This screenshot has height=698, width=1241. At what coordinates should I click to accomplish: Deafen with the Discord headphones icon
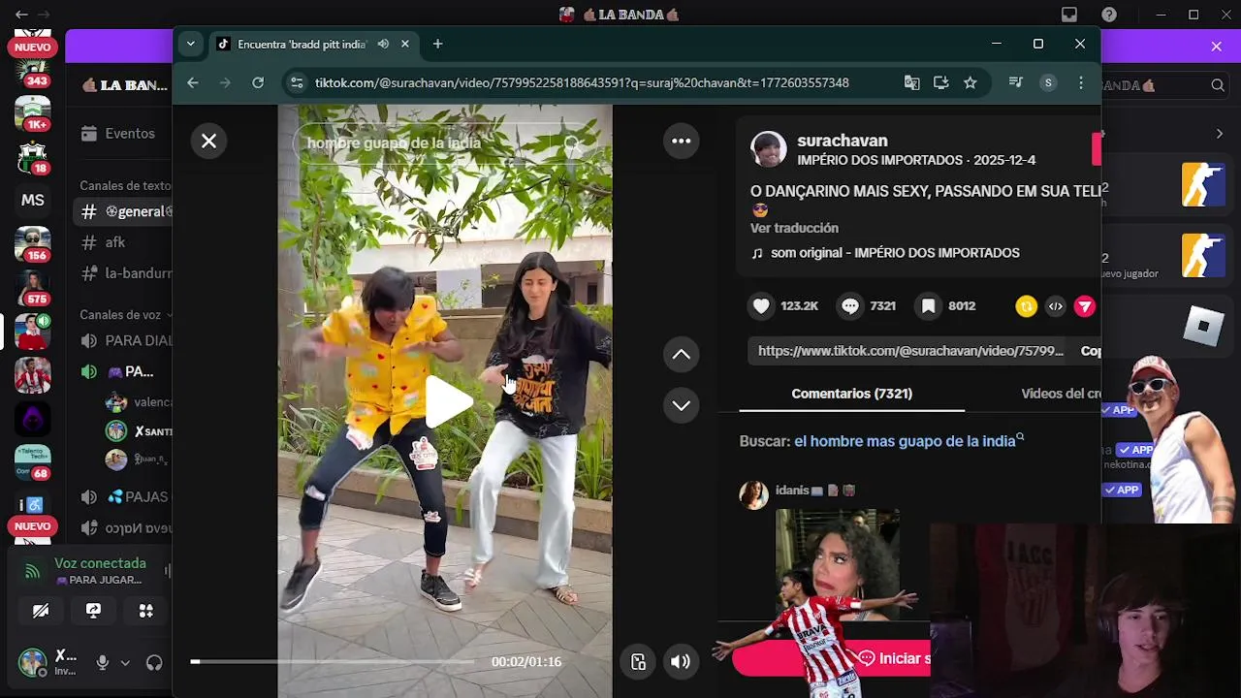[154, 663]
